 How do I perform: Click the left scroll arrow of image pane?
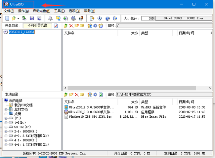[x=65, y=88]
